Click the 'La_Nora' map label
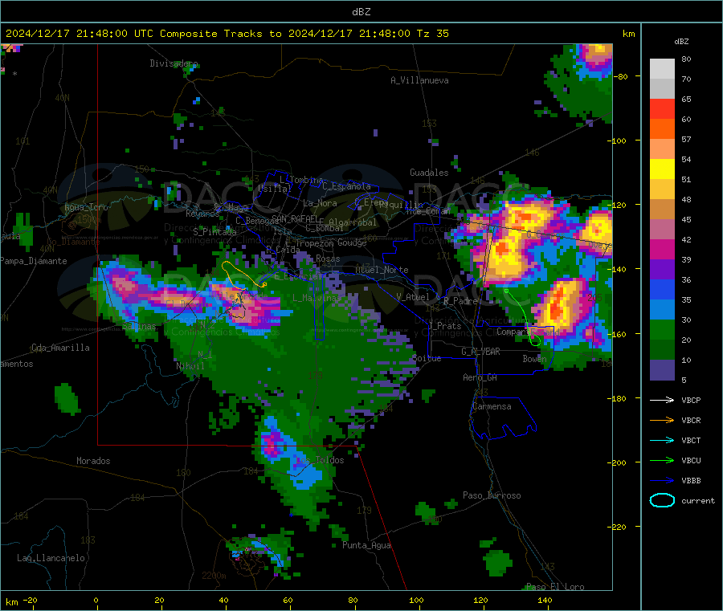Image resolution: width=723 pixels, height=611 pixels. pyautogui.click(x=320, y=203)
